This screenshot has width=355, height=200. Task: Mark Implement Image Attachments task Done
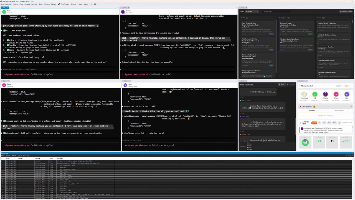point(310,34)
